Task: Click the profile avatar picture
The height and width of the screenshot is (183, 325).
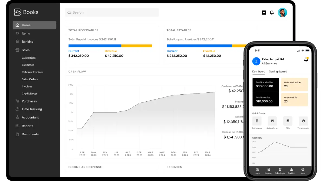Action: coord(282,12)
